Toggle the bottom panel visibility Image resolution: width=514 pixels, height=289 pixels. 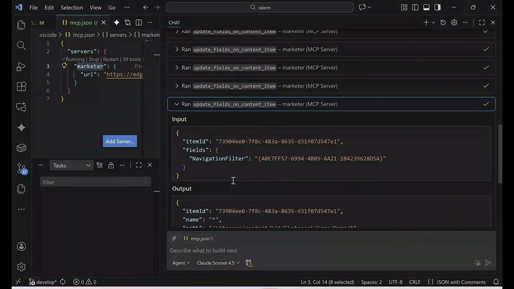click(426, 7)
